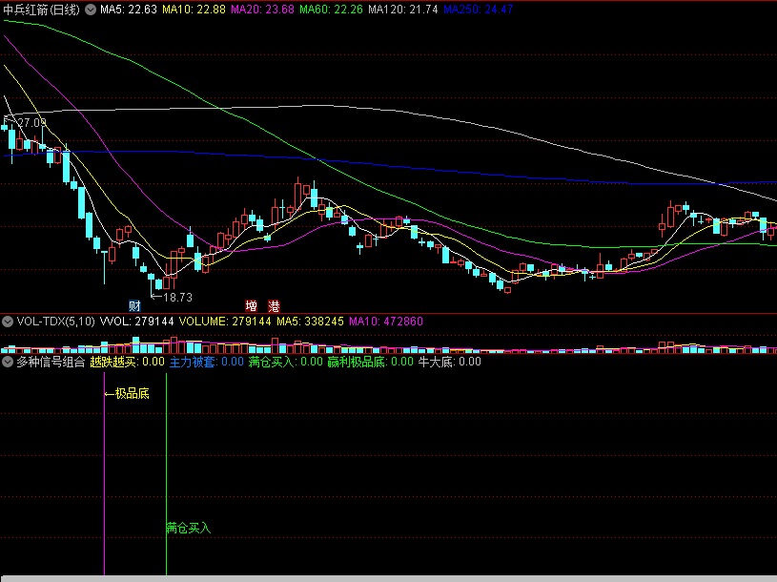Click the 港 event marker
Image resolution: width=777 pixels, height=582 pixels.
click(x=274, y=306)
